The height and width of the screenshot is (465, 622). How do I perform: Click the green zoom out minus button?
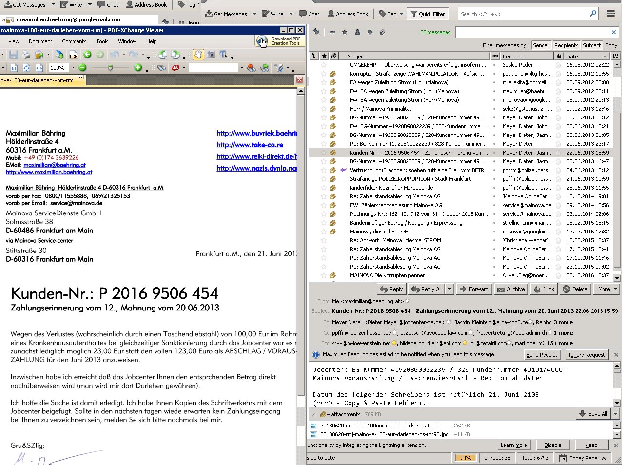tap(82, 68)
